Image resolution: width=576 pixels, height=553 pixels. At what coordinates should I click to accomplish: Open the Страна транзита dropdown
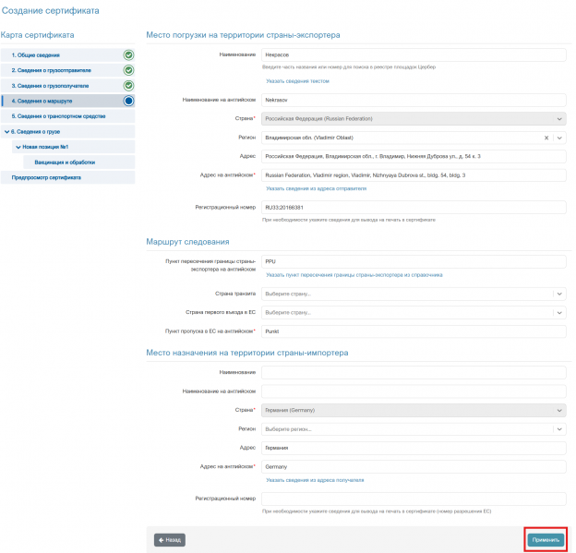pos(414,294)
